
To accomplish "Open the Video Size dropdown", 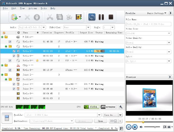I will click(169, 33).
